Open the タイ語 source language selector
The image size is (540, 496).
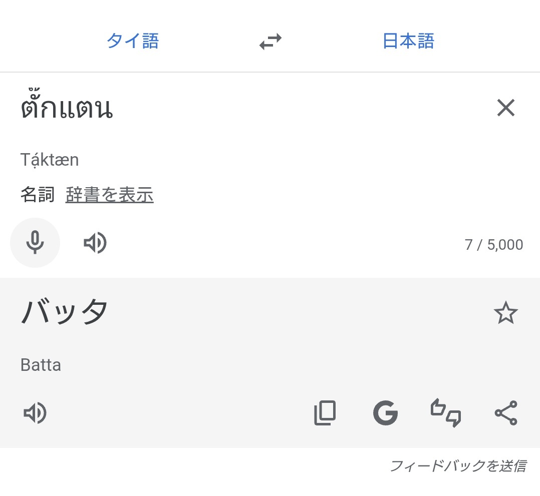point(133,41)
